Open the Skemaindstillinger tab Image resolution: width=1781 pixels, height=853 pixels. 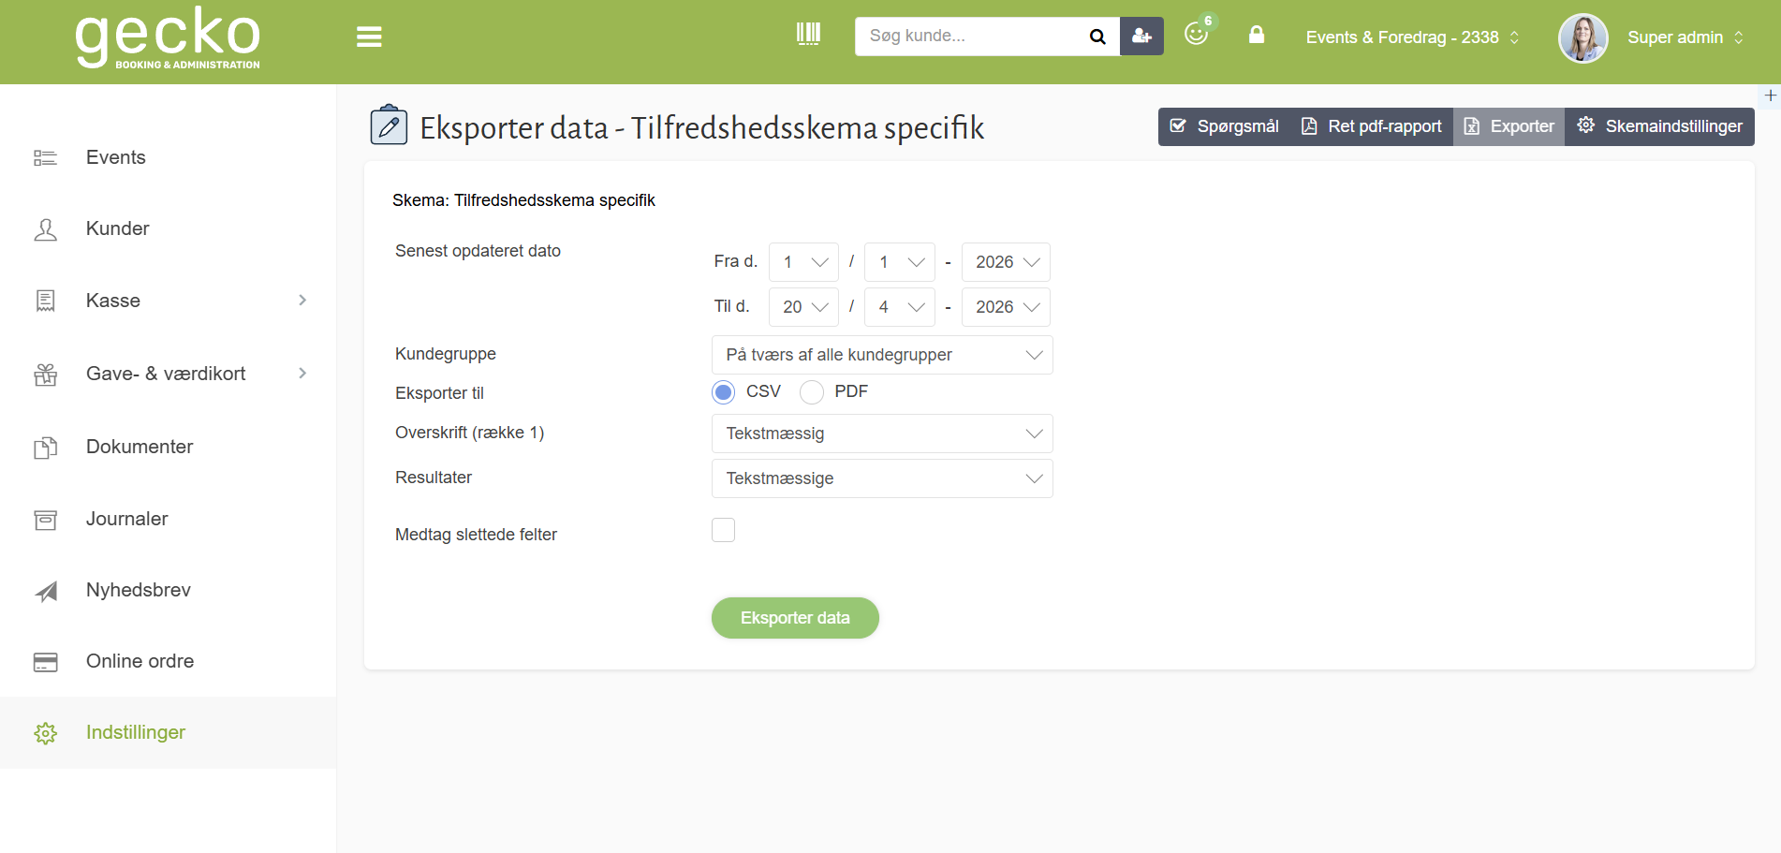click(x=1658, y=125)
